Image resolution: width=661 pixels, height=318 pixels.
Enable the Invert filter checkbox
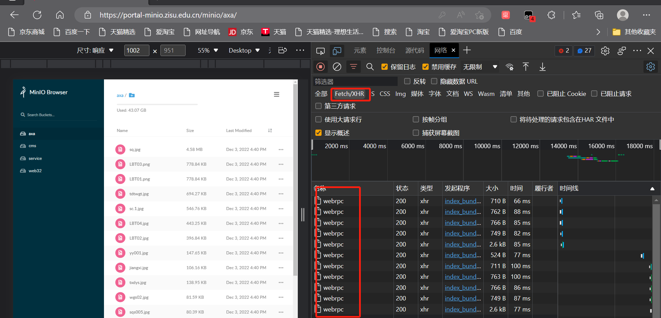[407, 81]
